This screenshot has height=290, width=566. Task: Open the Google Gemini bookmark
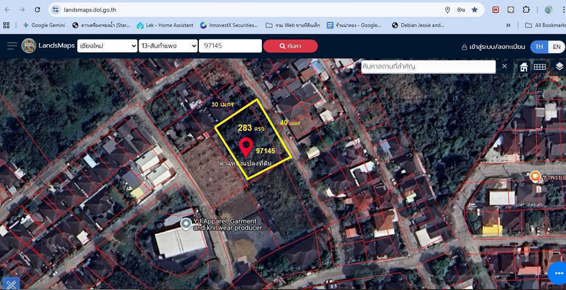44,25
